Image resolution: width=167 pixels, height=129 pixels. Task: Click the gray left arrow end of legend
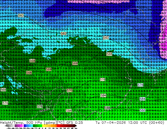pyautogui.click(x=6, y=126)
